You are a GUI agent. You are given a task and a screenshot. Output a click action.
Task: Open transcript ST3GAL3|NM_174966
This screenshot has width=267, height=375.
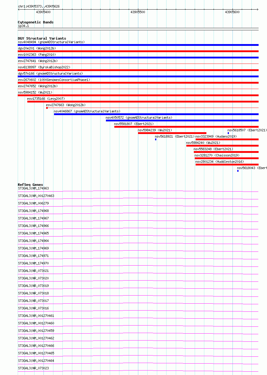[33, 226]
